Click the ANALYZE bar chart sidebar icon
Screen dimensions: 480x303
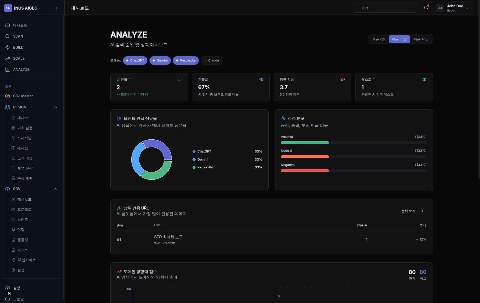(8, 70)
